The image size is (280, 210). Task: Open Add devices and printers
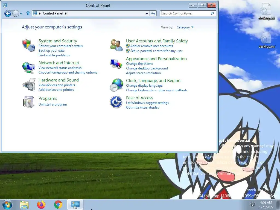coord(56,90)
